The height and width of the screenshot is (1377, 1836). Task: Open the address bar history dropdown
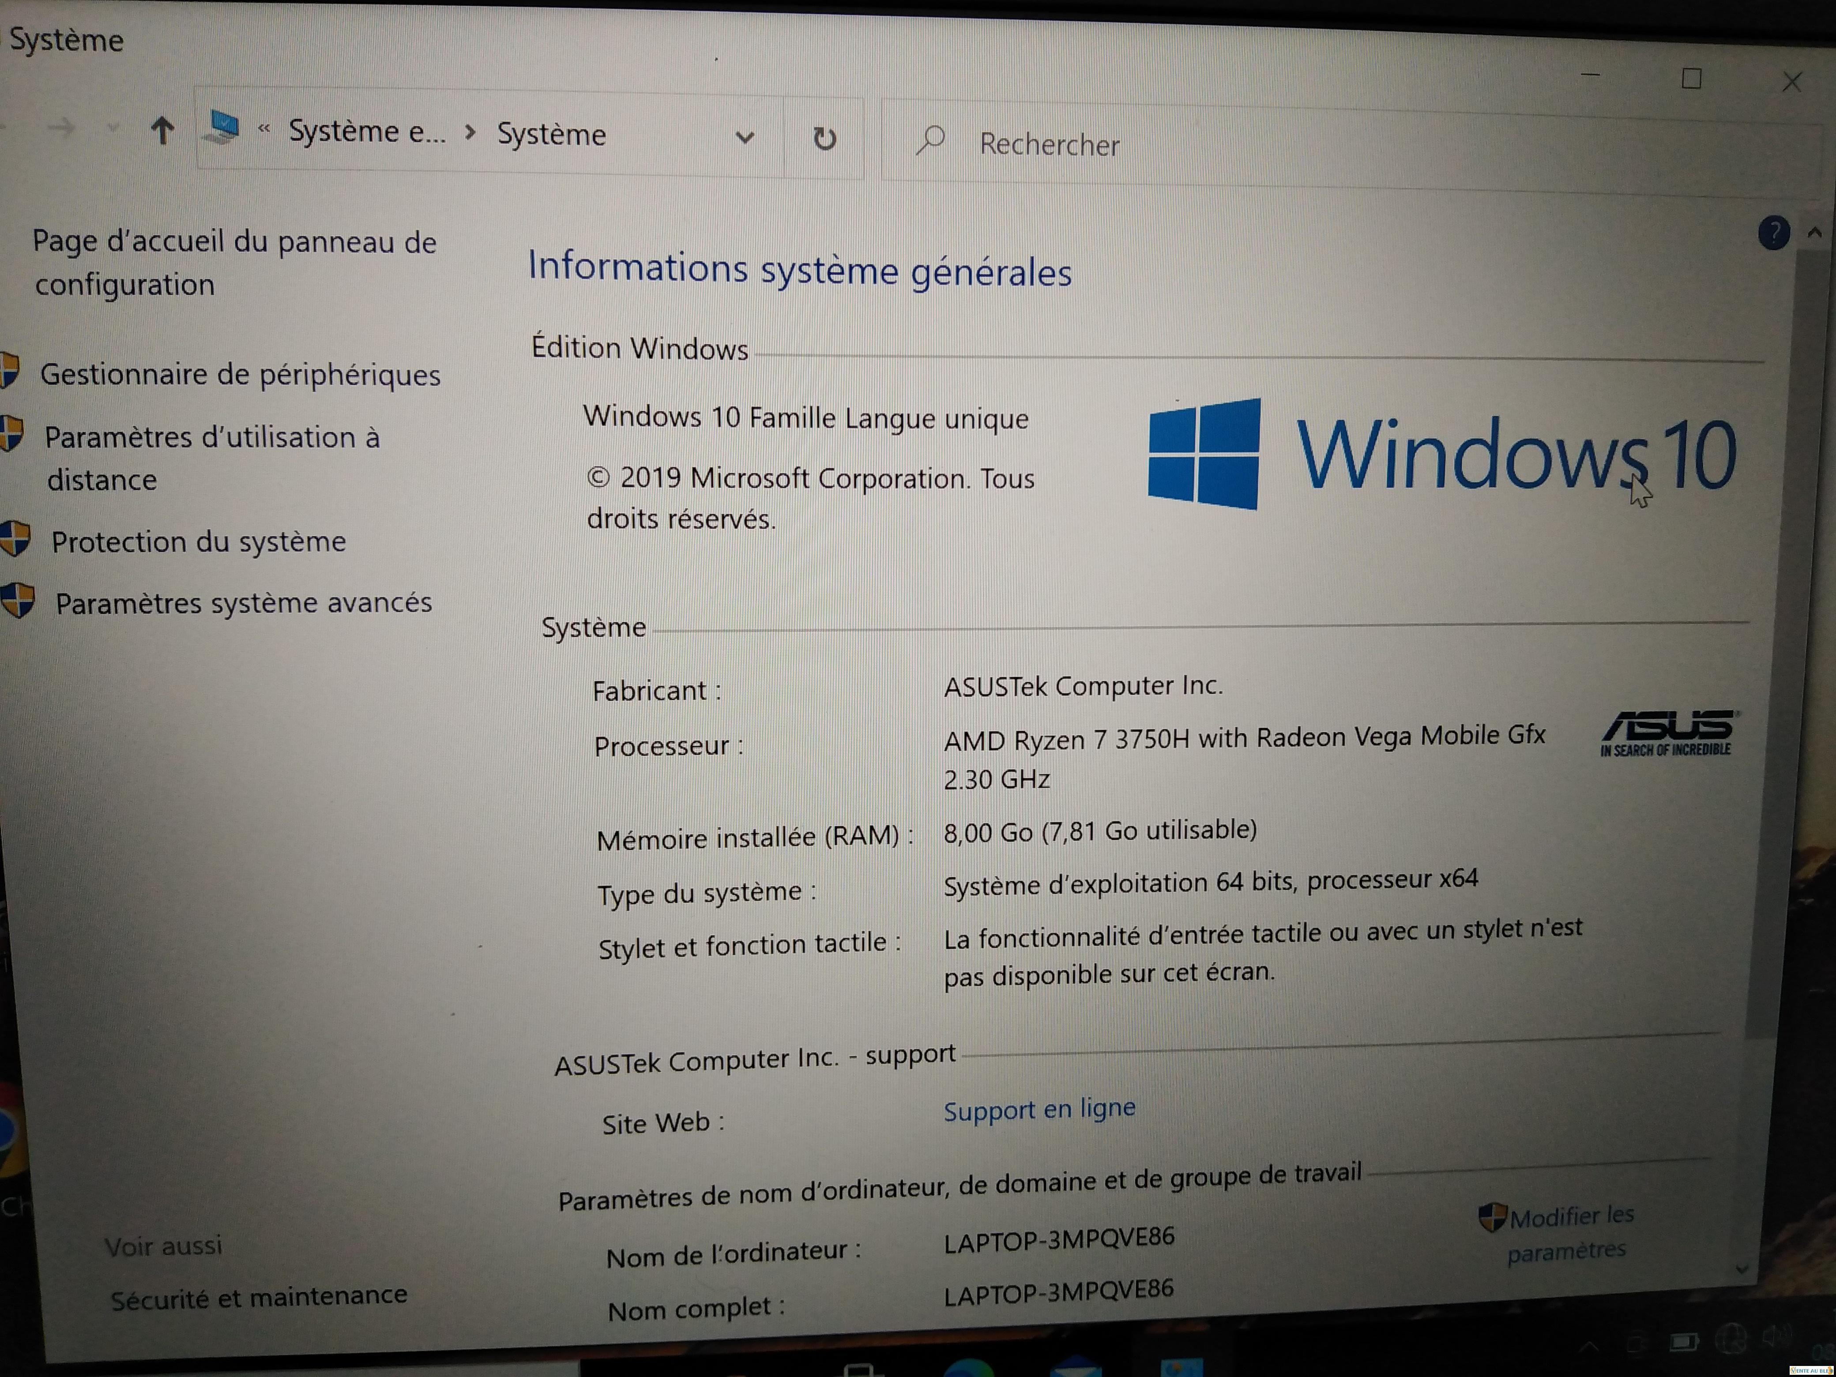pyautogui.click(x=745, y=138)
